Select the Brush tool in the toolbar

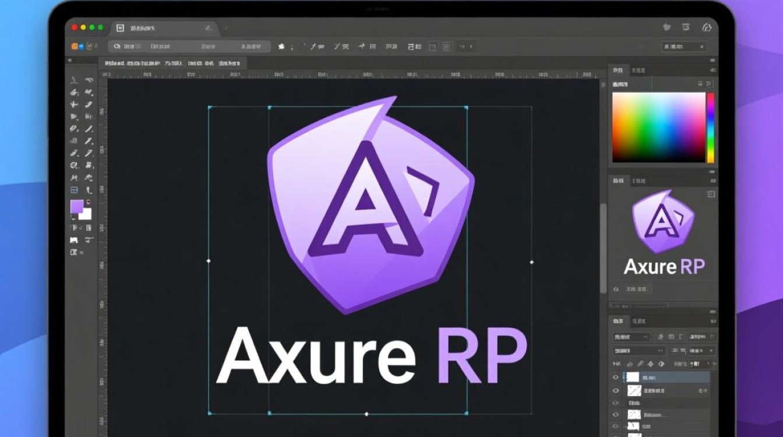pyautogui.click(x=89, y=128)
